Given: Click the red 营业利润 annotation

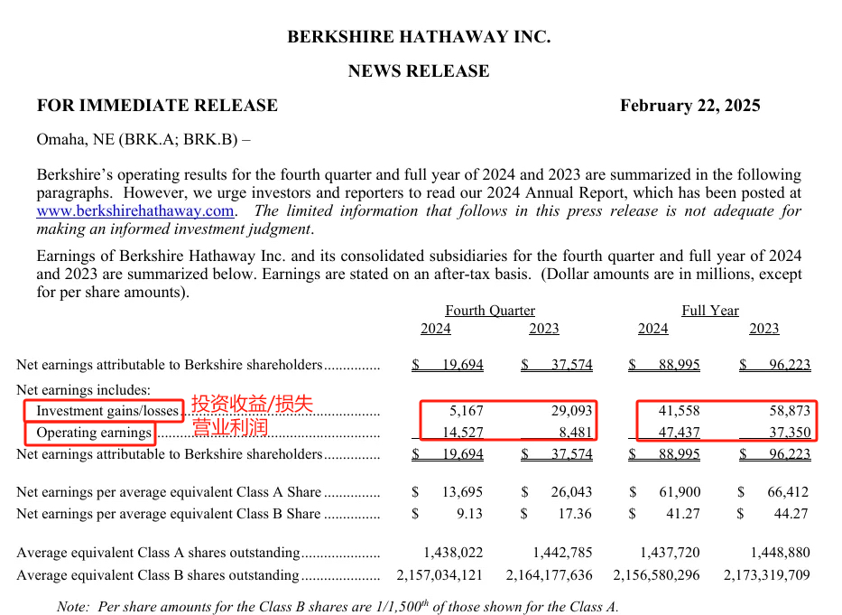Looking at the screenshot, I should (230, 427).
